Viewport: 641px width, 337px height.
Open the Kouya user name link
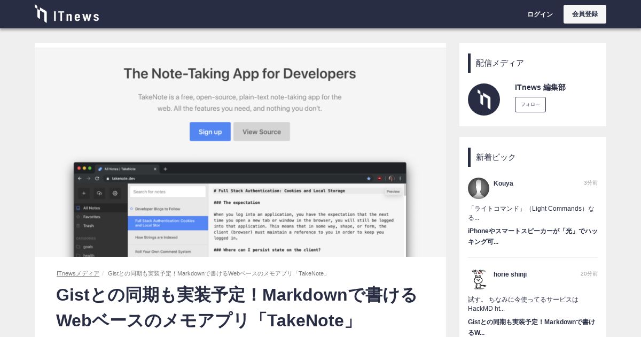[x=503, y=183]
